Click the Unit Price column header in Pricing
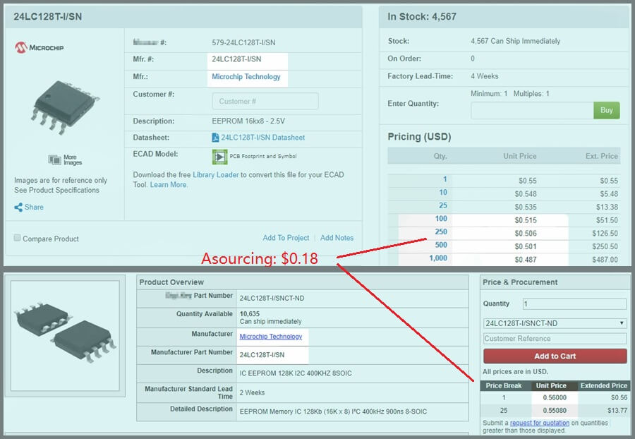The height and width of the screenshot is (439, 635). pyautogui.click(x=520, y=156)
